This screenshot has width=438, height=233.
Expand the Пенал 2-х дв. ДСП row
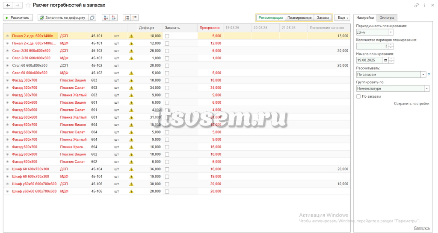7,36
